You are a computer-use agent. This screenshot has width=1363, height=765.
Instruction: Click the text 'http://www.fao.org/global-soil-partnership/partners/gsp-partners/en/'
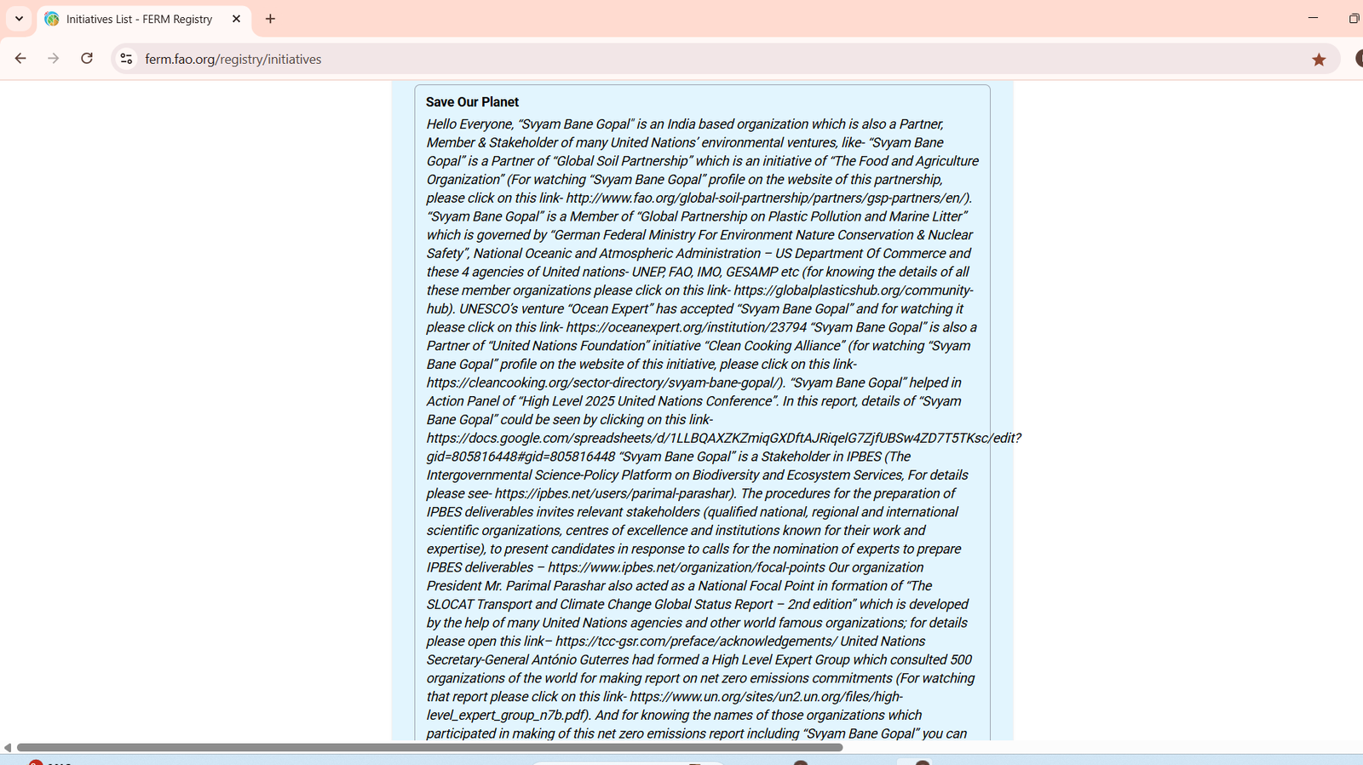click(x=765, y=198)
